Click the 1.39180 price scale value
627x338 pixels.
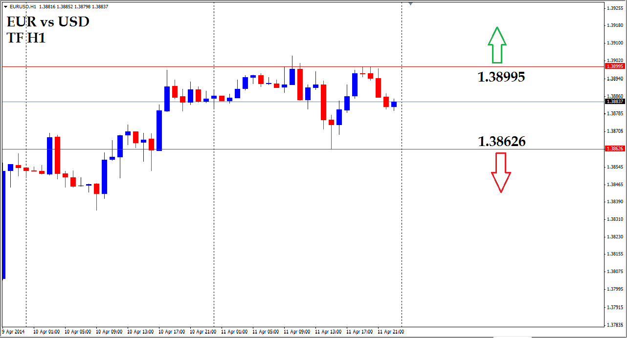[615, 25]
